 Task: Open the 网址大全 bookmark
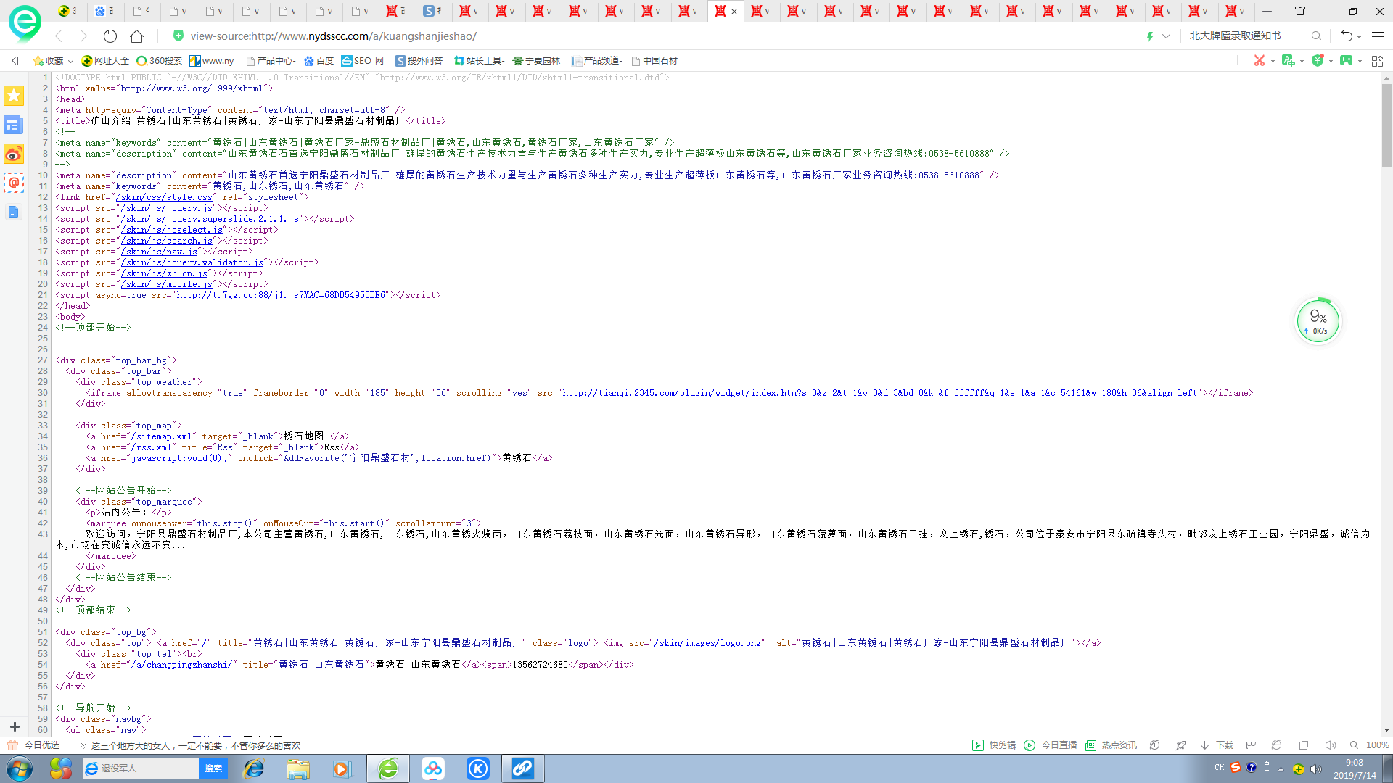tap(105, 61)
